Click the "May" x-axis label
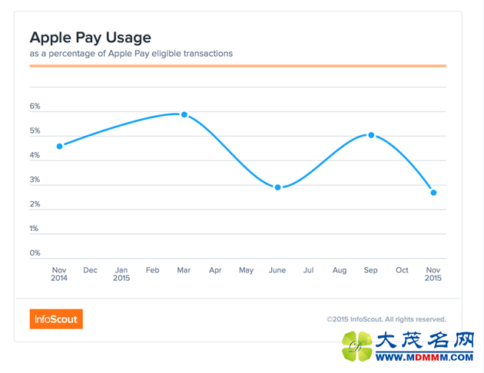This screenshot has height=373, width=484. point(246,270)
